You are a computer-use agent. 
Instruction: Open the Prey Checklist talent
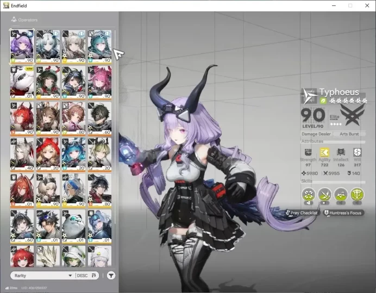click(302, 213)
